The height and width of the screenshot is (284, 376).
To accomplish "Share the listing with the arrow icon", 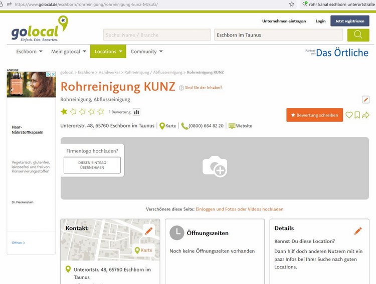I will coord(365,115).
